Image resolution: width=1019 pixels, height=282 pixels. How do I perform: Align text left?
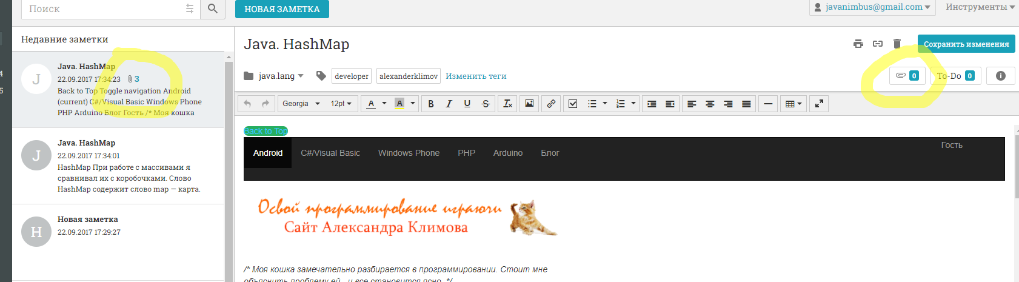point(692,104)
